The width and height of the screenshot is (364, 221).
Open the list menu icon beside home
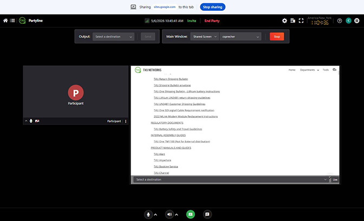12,21
